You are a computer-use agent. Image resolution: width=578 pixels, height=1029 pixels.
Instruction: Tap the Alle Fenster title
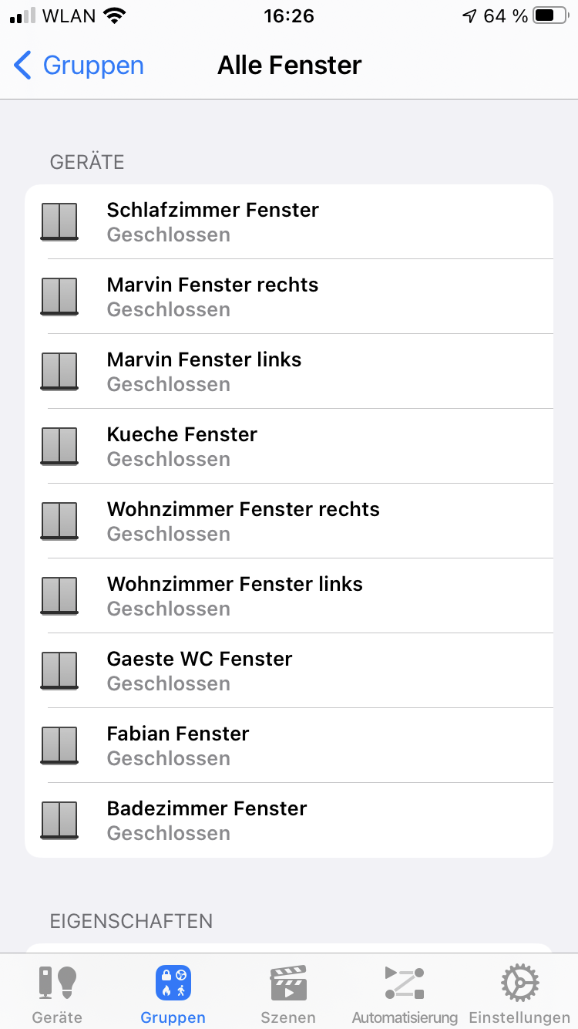click(289, 66)
